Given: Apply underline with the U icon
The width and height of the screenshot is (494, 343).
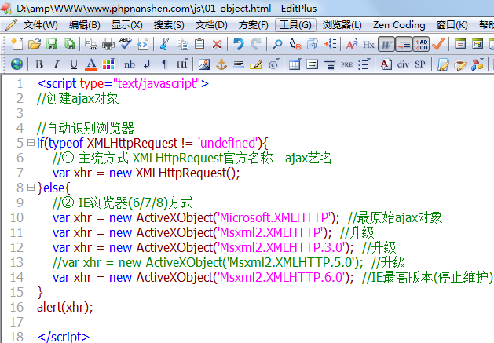Looking at the screenshot, I should 74,64.
